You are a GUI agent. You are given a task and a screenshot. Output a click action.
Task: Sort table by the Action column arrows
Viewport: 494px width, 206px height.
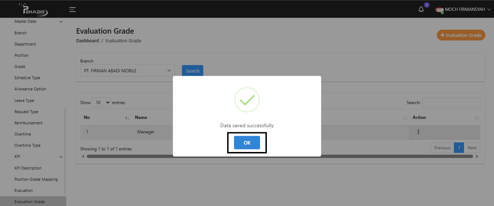pyautogui.click(x=476, y=118)
